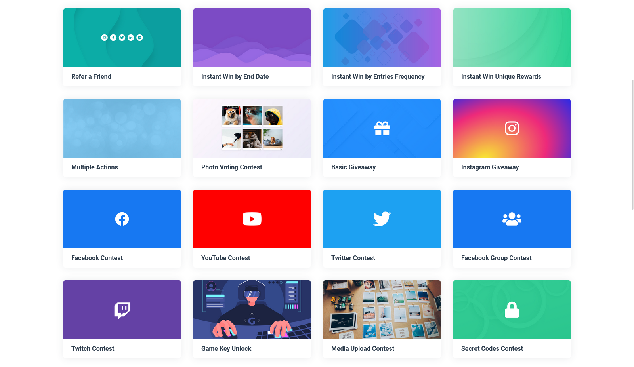Click the Secret Codes Contest label
This screenshot has width=634, height=367.
pos(492,349)
